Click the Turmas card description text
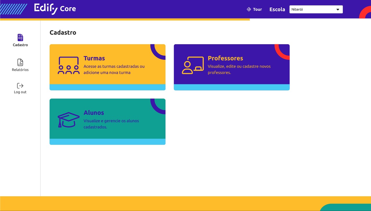Viewport: 371px width, 211px height. click(x=114, y=69)
